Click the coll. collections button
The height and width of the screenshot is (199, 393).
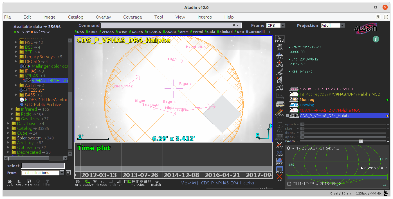click(10, 183)
